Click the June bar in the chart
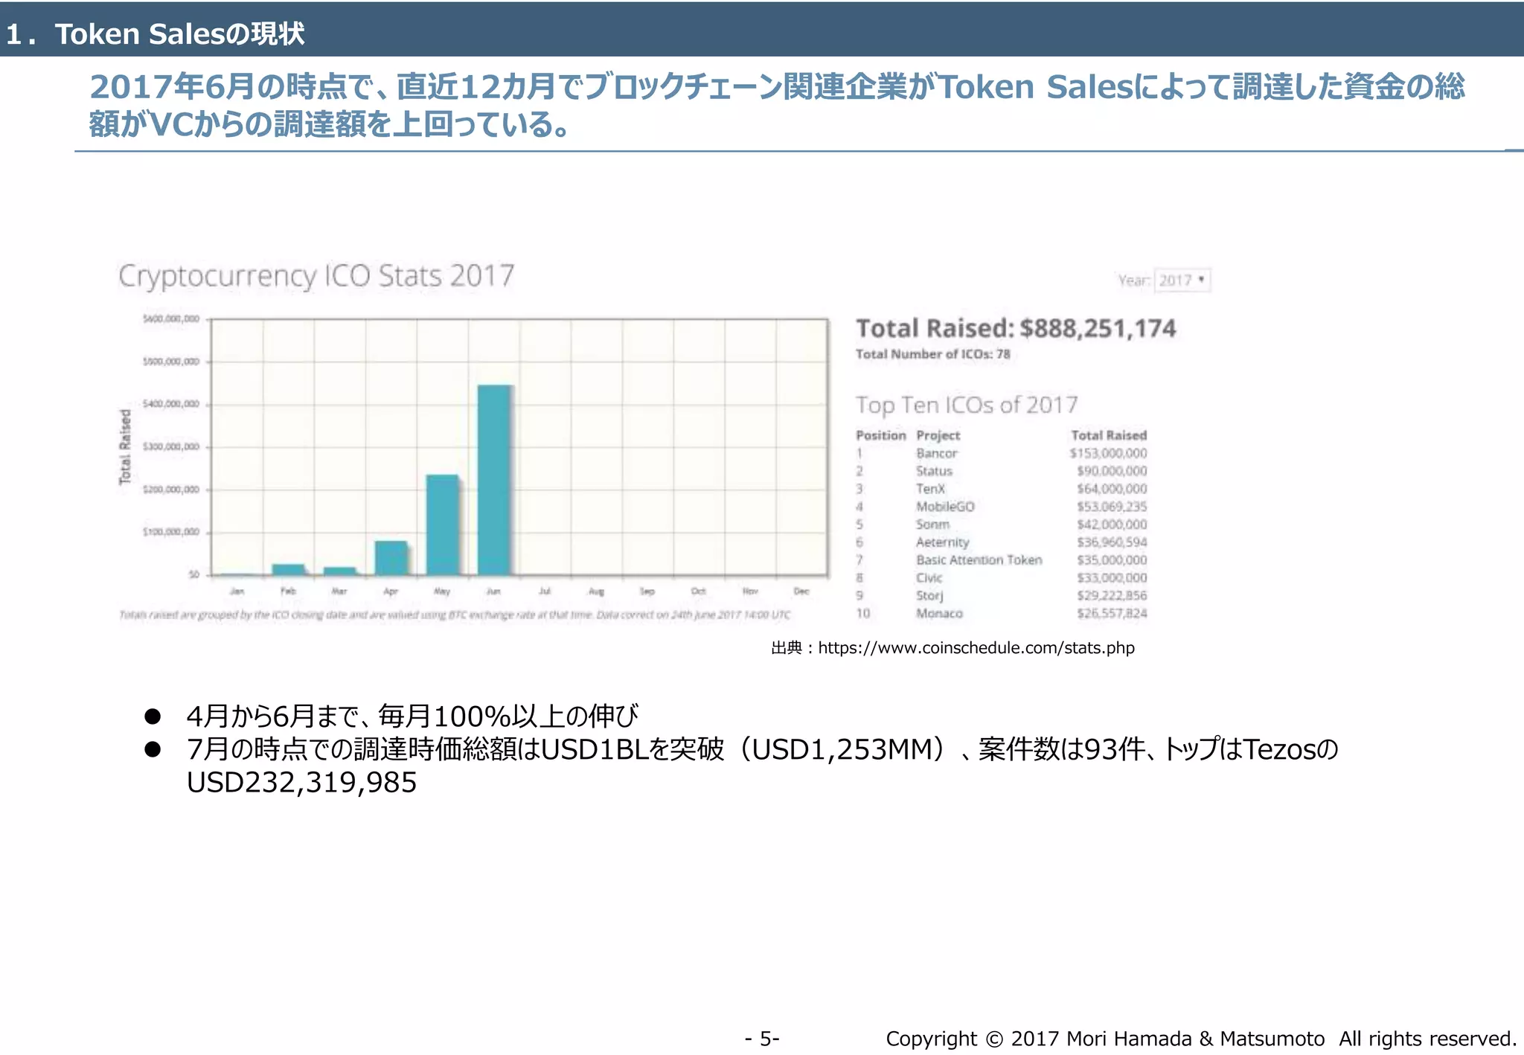Viewport: 1524px width, 1055px height. pyautogui.click(x=494, y=480)
